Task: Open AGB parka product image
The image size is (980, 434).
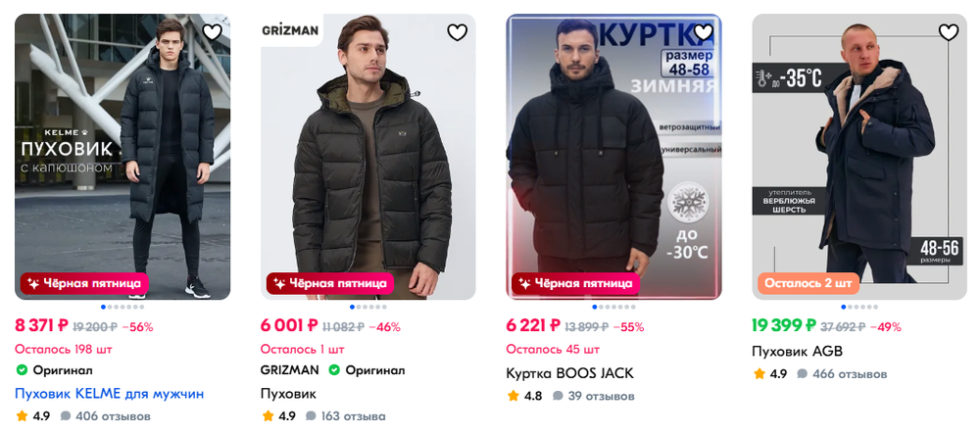Action: pos(859,157)
